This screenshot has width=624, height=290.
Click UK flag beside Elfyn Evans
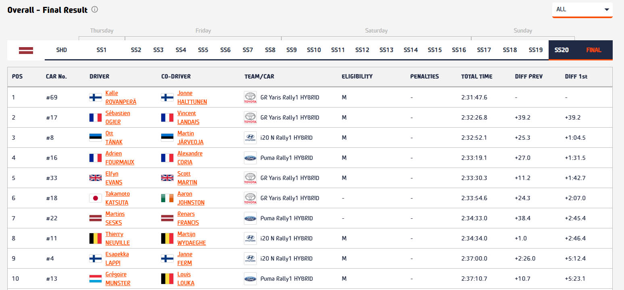pos(96,178)
